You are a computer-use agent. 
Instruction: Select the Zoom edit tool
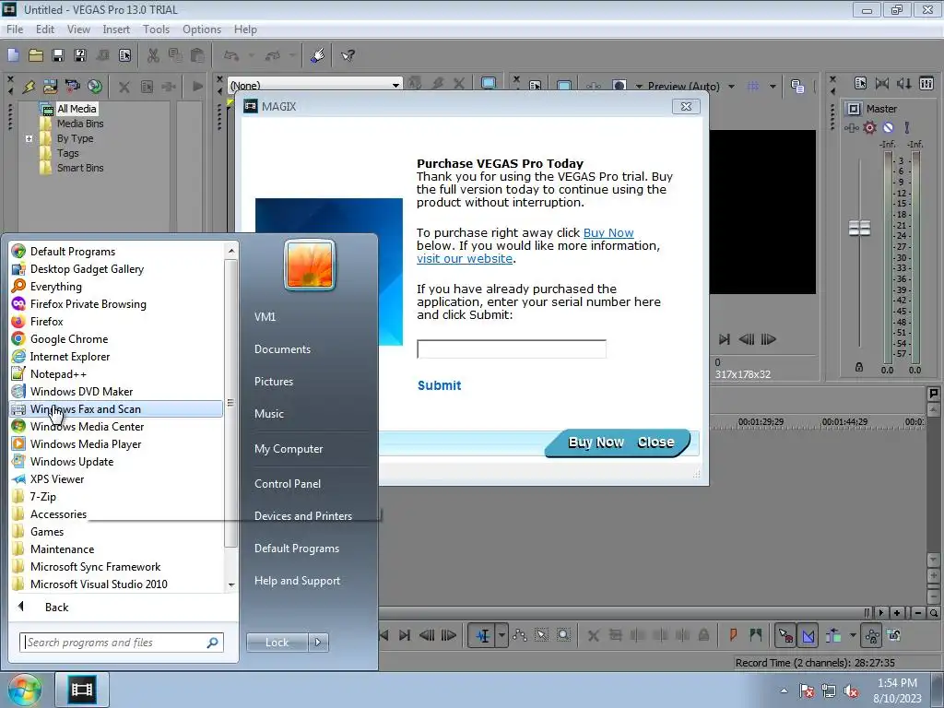[x=563, y=635]
